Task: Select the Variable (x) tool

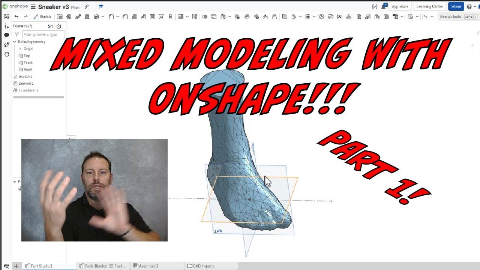Action: [x=339, y=16]
